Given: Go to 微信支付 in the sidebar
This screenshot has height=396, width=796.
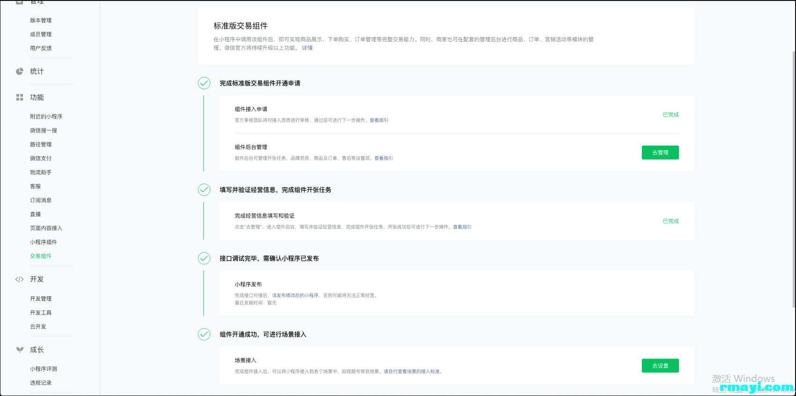Looking at the screenshot, I should (x=41, y=158).
